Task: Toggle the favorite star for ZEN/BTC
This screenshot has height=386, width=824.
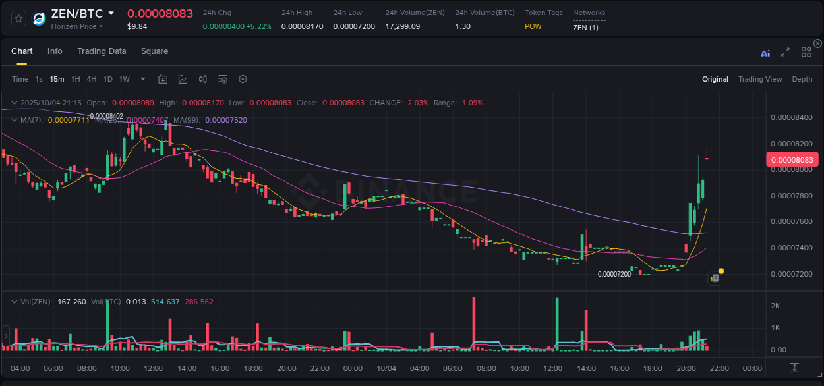Action: [18, 18]
